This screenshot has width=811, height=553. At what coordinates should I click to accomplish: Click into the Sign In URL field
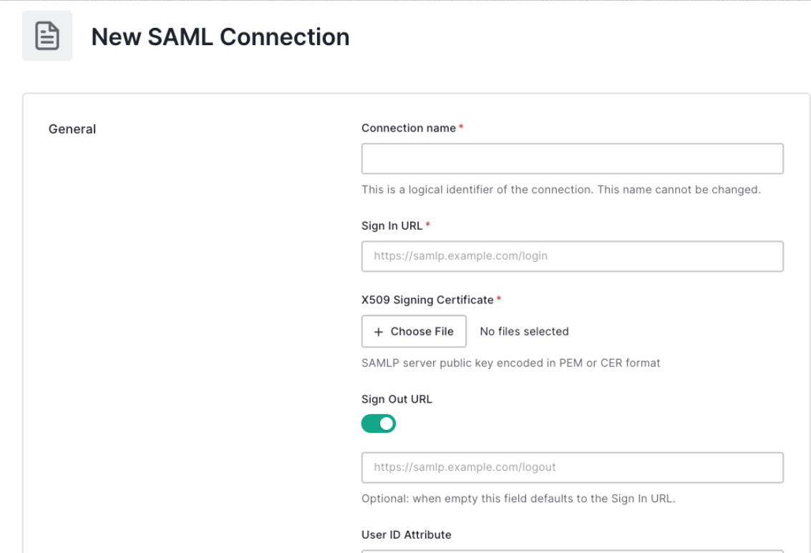(572, 256)
